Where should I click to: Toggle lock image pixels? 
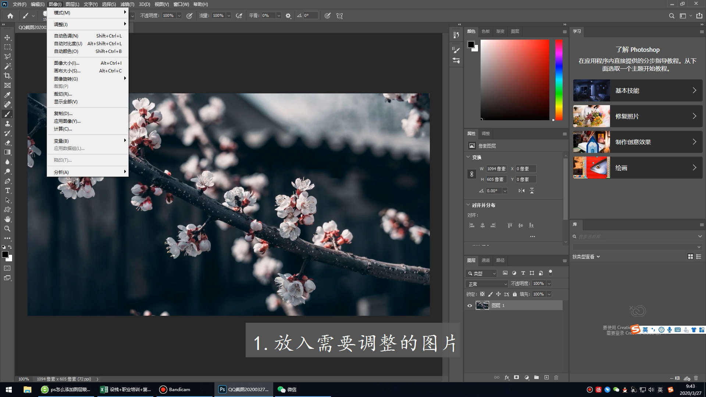pos(490,294)
